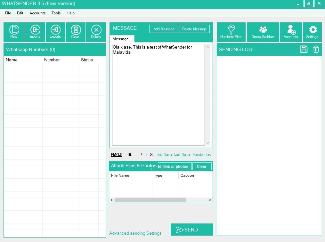Launch the Group Grabber tool
325x242 pixels.
263,32
